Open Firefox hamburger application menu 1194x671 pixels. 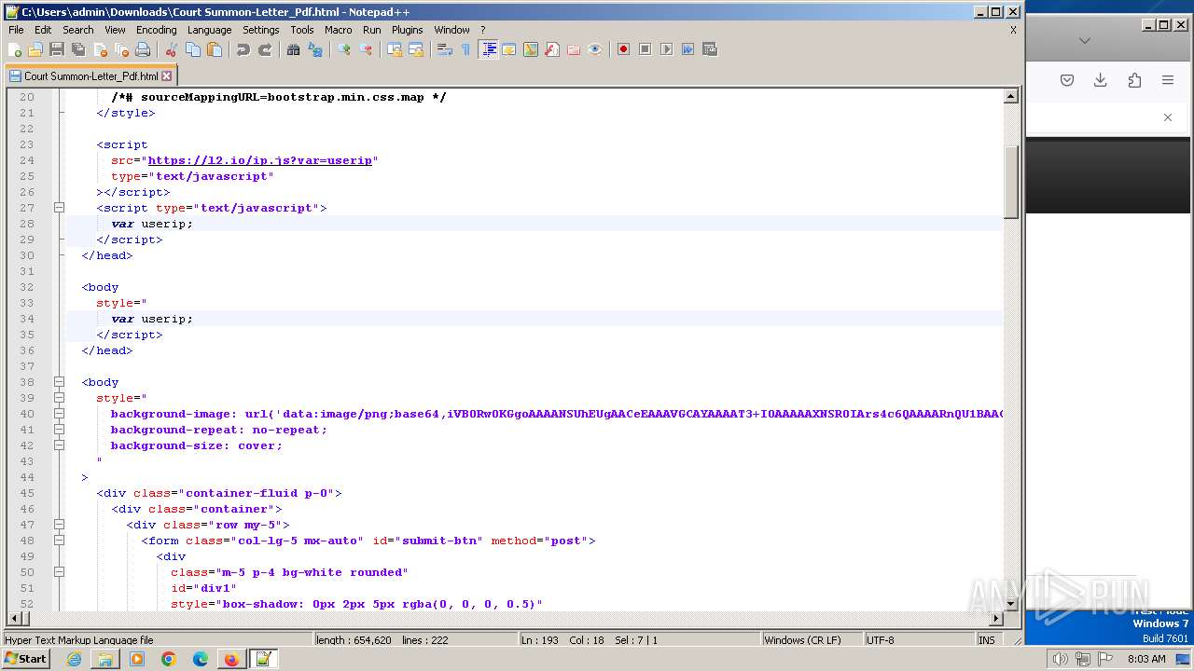click(x=1168, y=80)
